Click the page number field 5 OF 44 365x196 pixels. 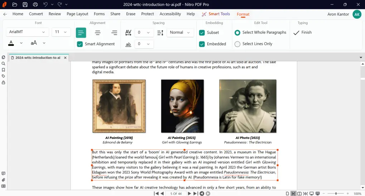(x=176, y=193)
